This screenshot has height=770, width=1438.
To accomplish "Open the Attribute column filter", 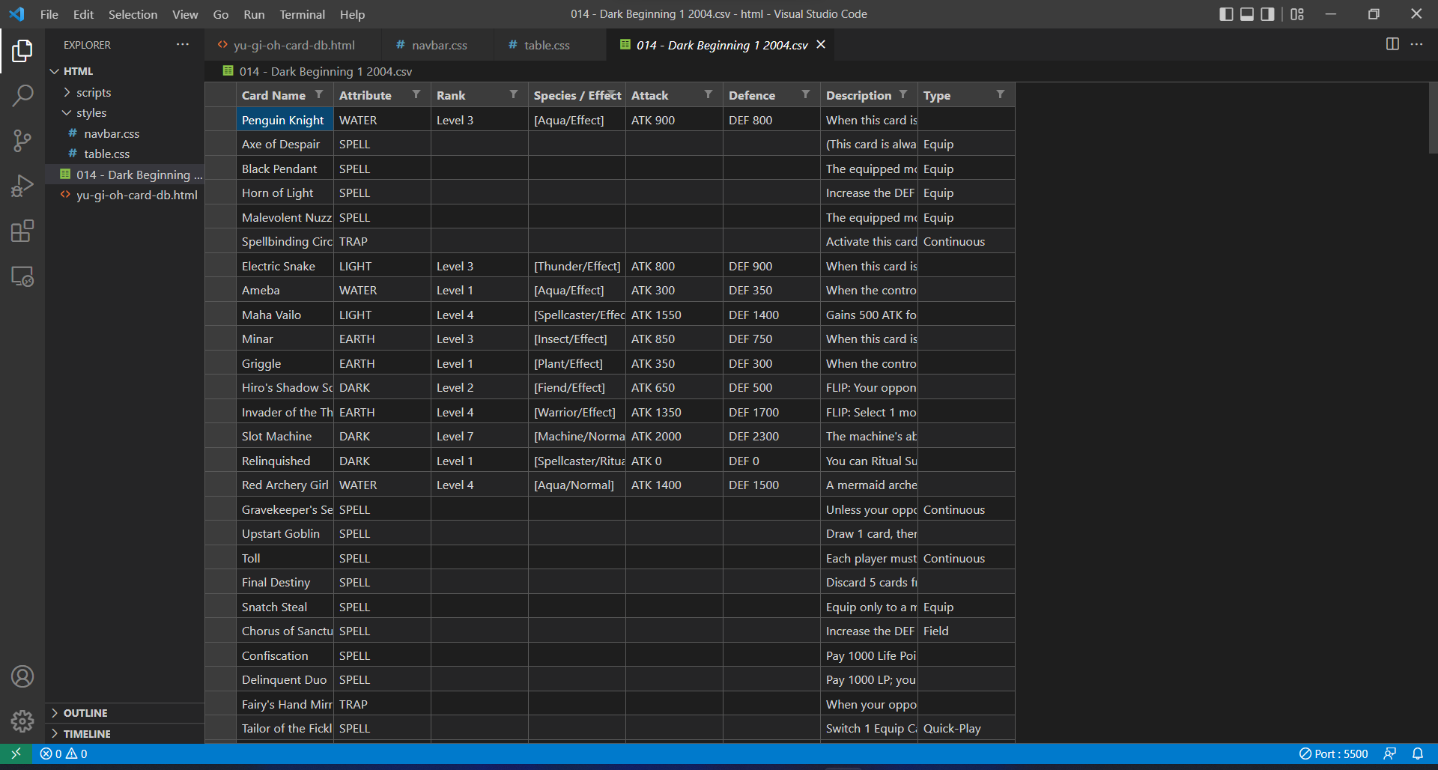I will [x=416, y=94].
